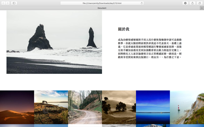This screenshot has height=127, width=204.
Task: Open the Safari share menu
Action: point(192,3)
